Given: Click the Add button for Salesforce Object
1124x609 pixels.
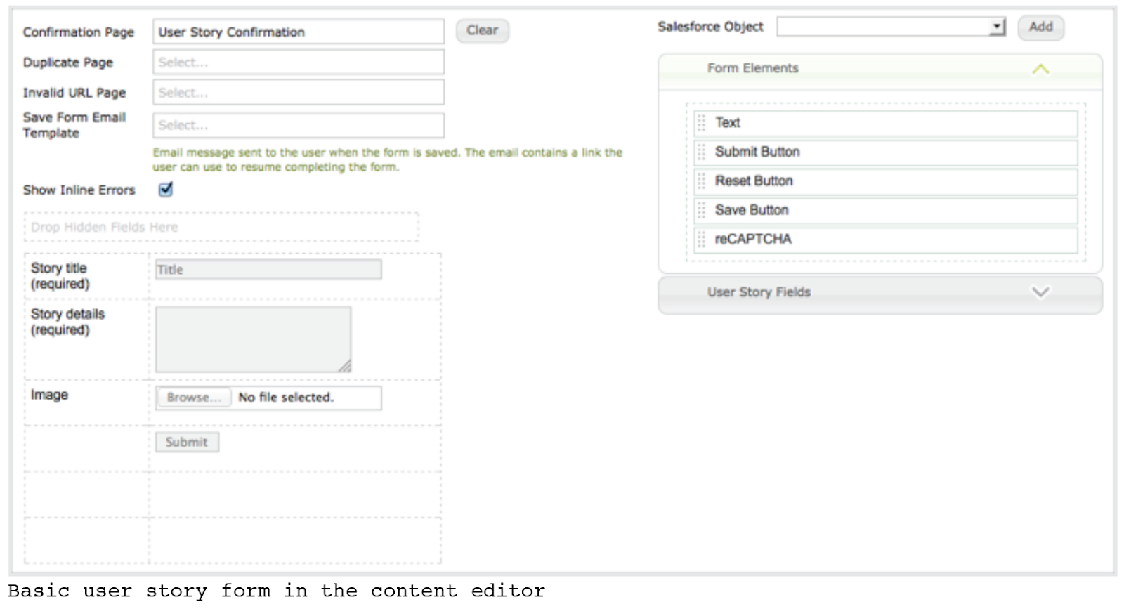Looking at the screenshot, I should click(x=1040, y=27).
